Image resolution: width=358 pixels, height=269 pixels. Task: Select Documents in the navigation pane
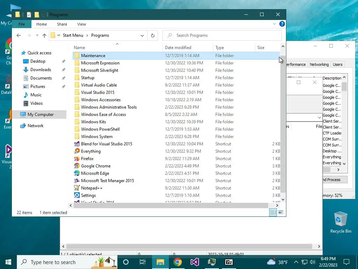(x=41, y=78)
